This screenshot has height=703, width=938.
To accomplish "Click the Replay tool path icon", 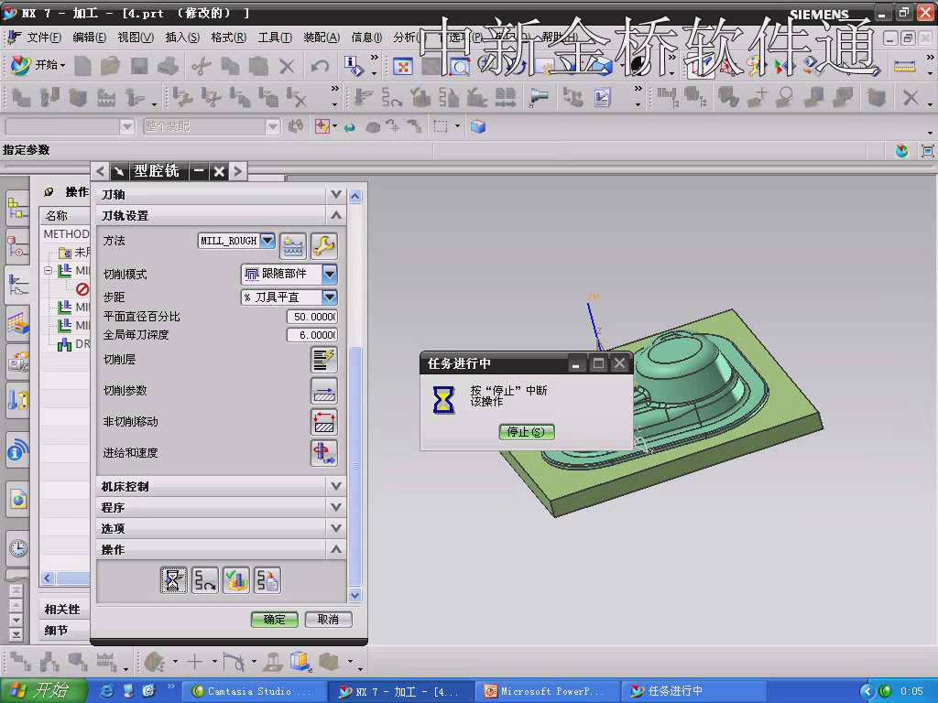I will (x=204, y=580).
